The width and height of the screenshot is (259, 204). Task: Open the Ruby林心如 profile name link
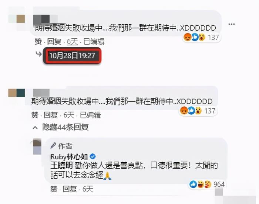tap(69, 157)
